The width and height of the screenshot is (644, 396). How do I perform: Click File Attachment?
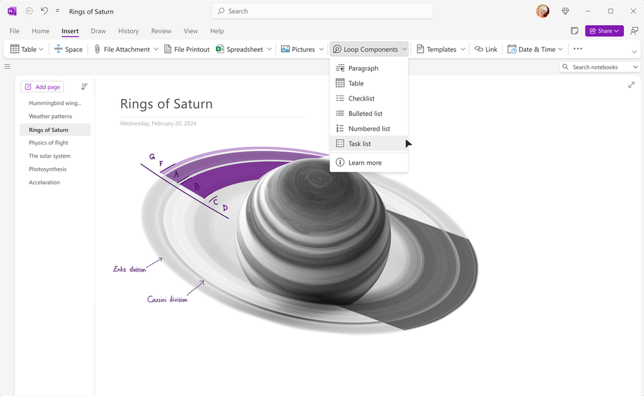(x=122, y=49)
